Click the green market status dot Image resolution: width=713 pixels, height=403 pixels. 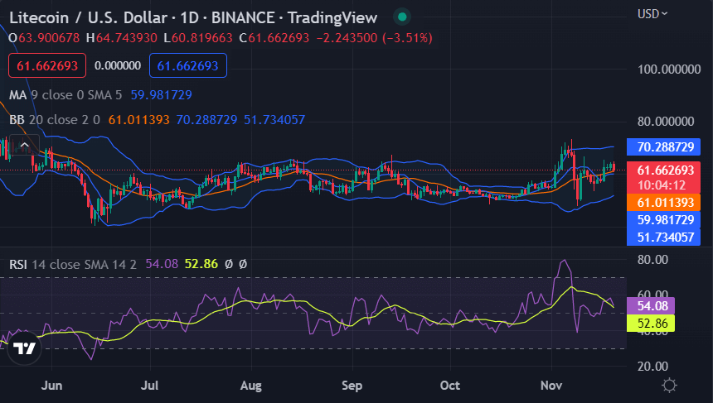point(402,17)
